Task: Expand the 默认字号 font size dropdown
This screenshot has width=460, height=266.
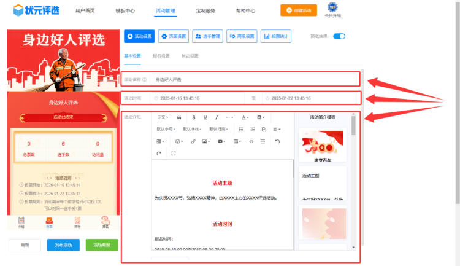Action: pos(166,130)
